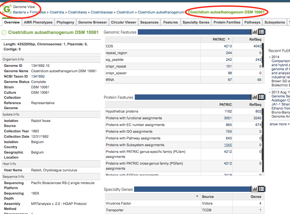
Task: Open the AMR Phenotypes tab
Action: 38,22
